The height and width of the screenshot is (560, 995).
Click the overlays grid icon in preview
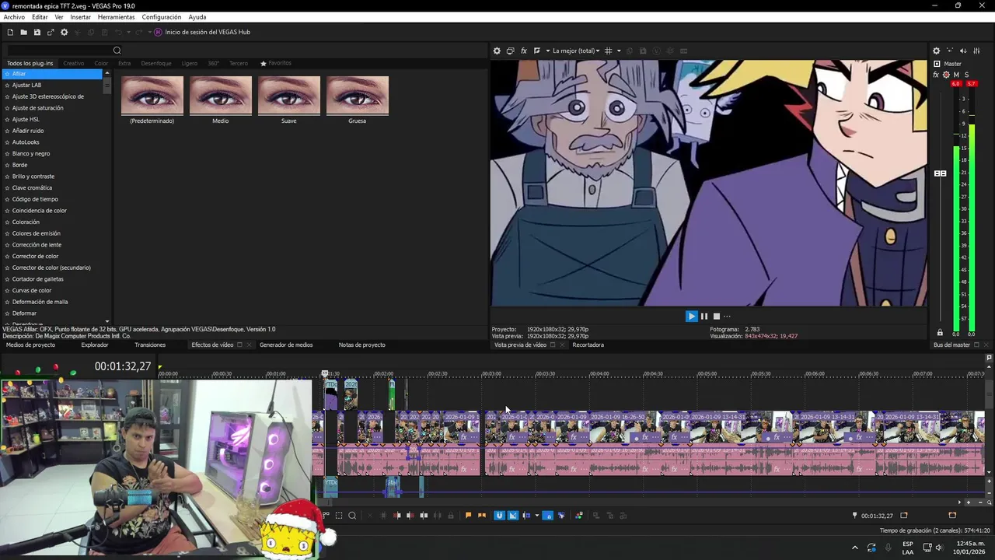pyautogui.click(x=608, y=51)
